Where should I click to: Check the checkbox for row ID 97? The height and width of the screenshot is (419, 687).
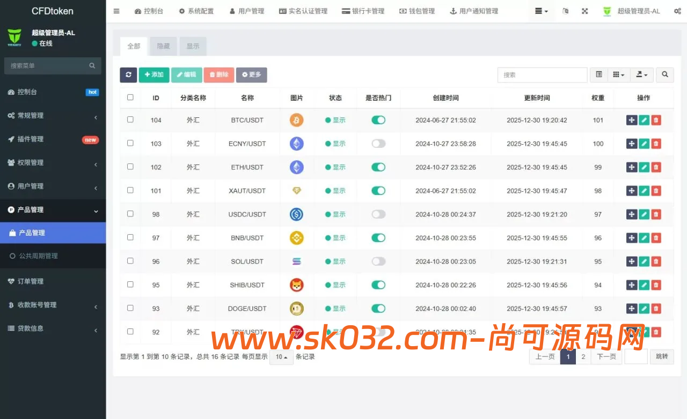pyautogui.click(x=130, y=238)
